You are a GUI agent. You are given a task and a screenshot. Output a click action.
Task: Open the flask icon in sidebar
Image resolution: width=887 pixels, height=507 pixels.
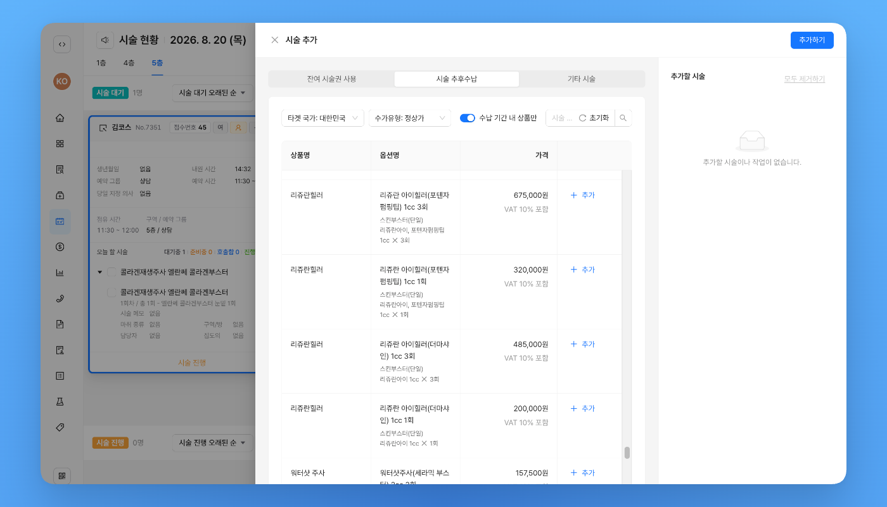click(60, 402)
